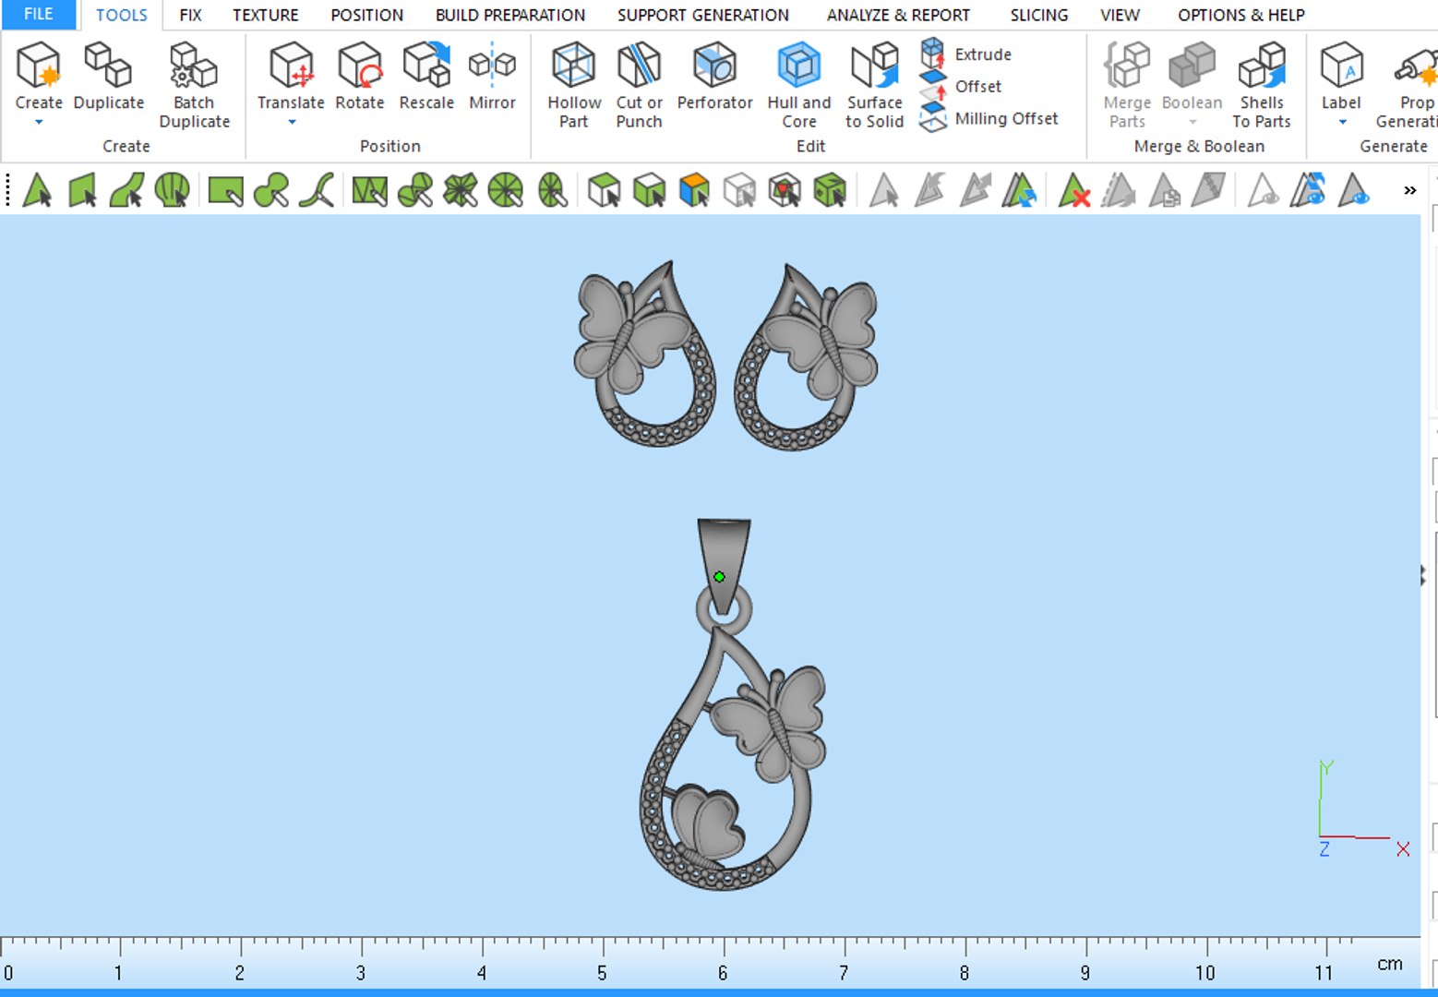Click the white cube green top selection icon
Screen dimensions: 1438x997
coord(605,190)
